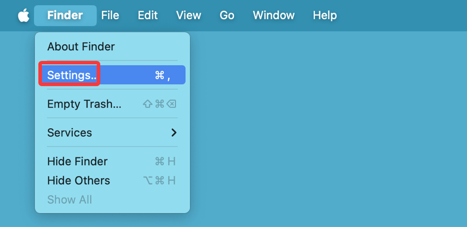This screenshot has height=227, width=467.
Task: Open the Edit menu
Action: (x=148, y=15)
